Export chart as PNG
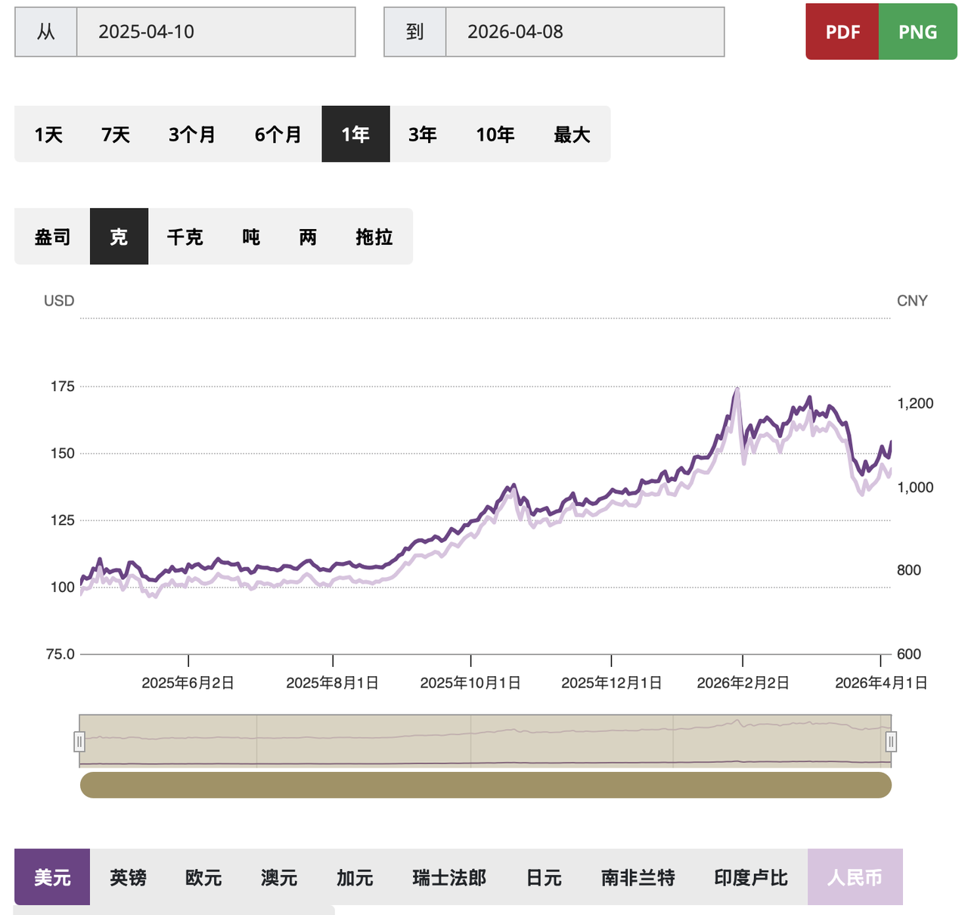 click(x=917, y=32)
